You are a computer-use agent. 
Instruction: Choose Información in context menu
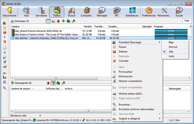coord(137,76)
